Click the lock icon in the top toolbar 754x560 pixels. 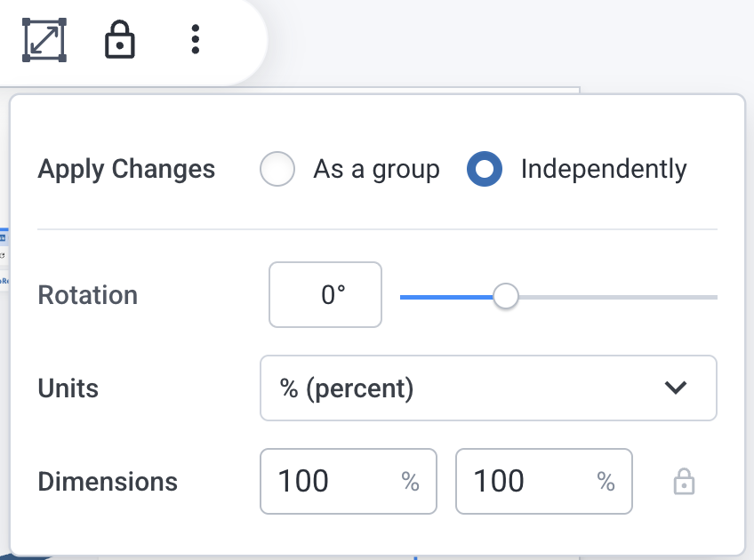pyautogui.click(x=120, y=40)
